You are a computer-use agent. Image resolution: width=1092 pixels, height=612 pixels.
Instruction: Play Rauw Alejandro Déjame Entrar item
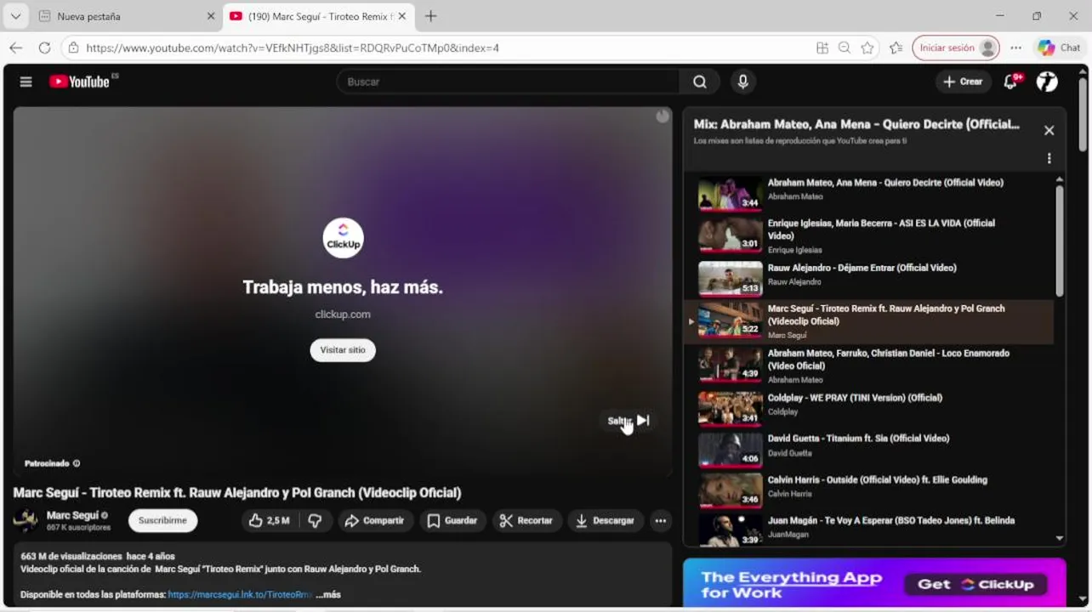pyautogui.click(x=868, y=277)
